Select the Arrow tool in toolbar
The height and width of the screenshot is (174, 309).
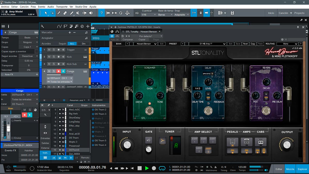(x=46, y=13)
